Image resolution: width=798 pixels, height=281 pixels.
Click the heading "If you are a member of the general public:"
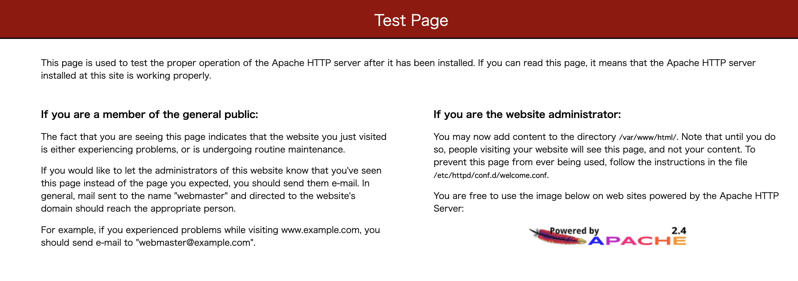(149, 115)
